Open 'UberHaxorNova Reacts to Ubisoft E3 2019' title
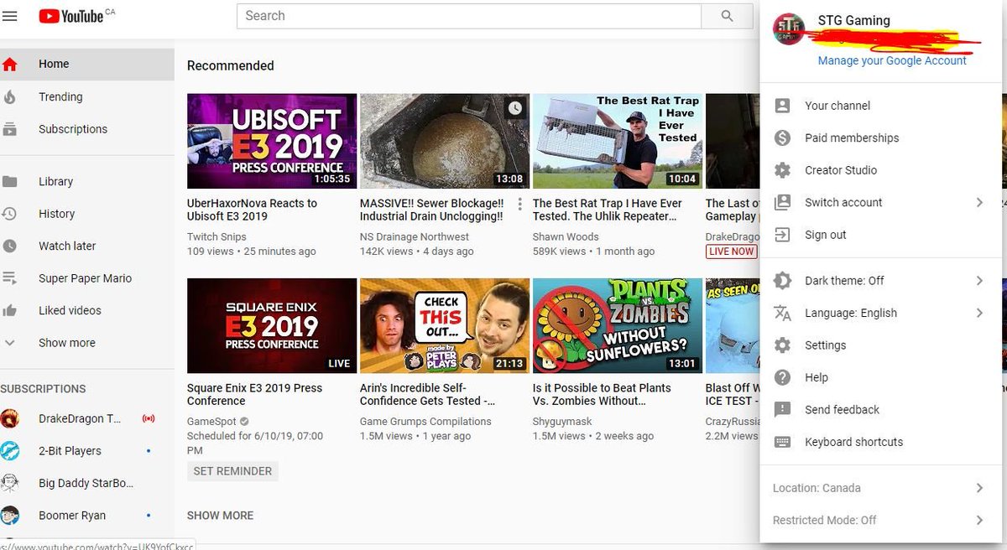Screen dimensions: 1007x550 pyautogui.click(x=252, y=210)
